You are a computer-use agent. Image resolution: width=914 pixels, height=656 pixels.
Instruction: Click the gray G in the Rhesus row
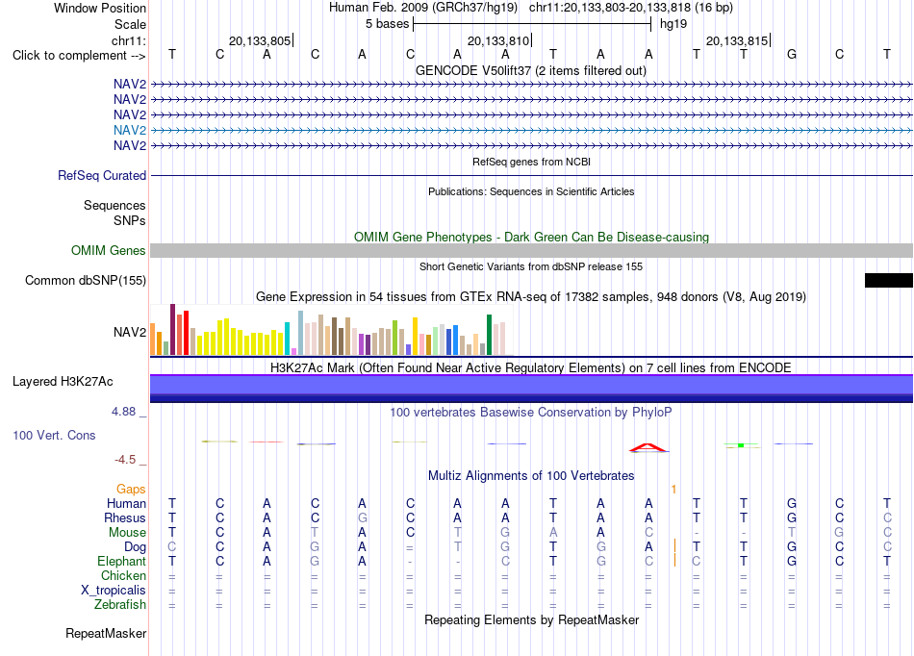pos(362,517)
